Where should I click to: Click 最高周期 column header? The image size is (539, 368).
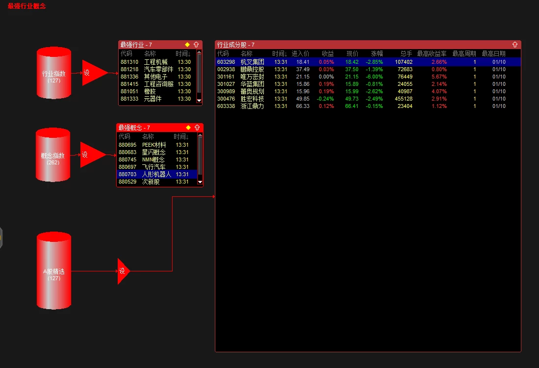click(464, 53)
